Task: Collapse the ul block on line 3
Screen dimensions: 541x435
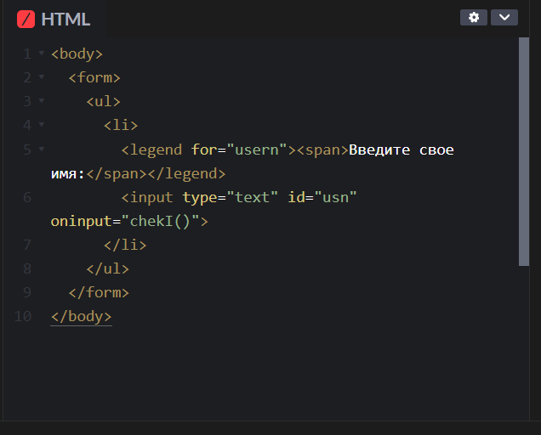Action: click(41, 102)
